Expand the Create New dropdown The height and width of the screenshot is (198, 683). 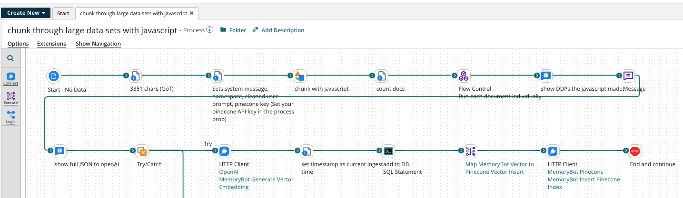pos(26,13)
